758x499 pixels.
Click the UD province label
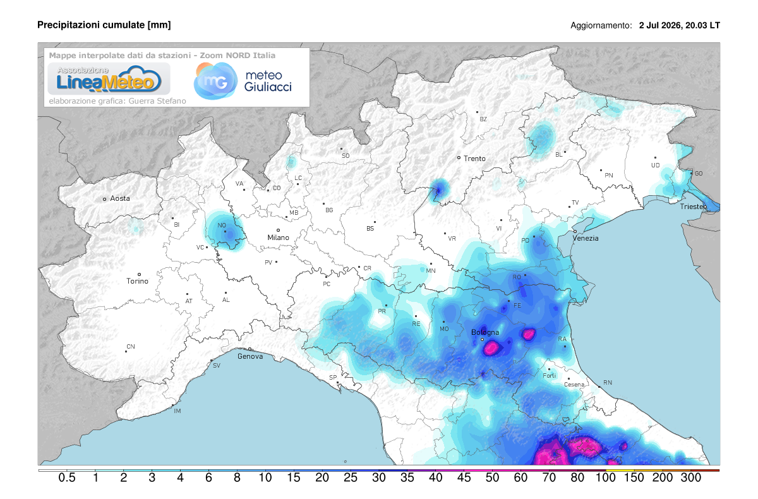[x=655, y=165]
